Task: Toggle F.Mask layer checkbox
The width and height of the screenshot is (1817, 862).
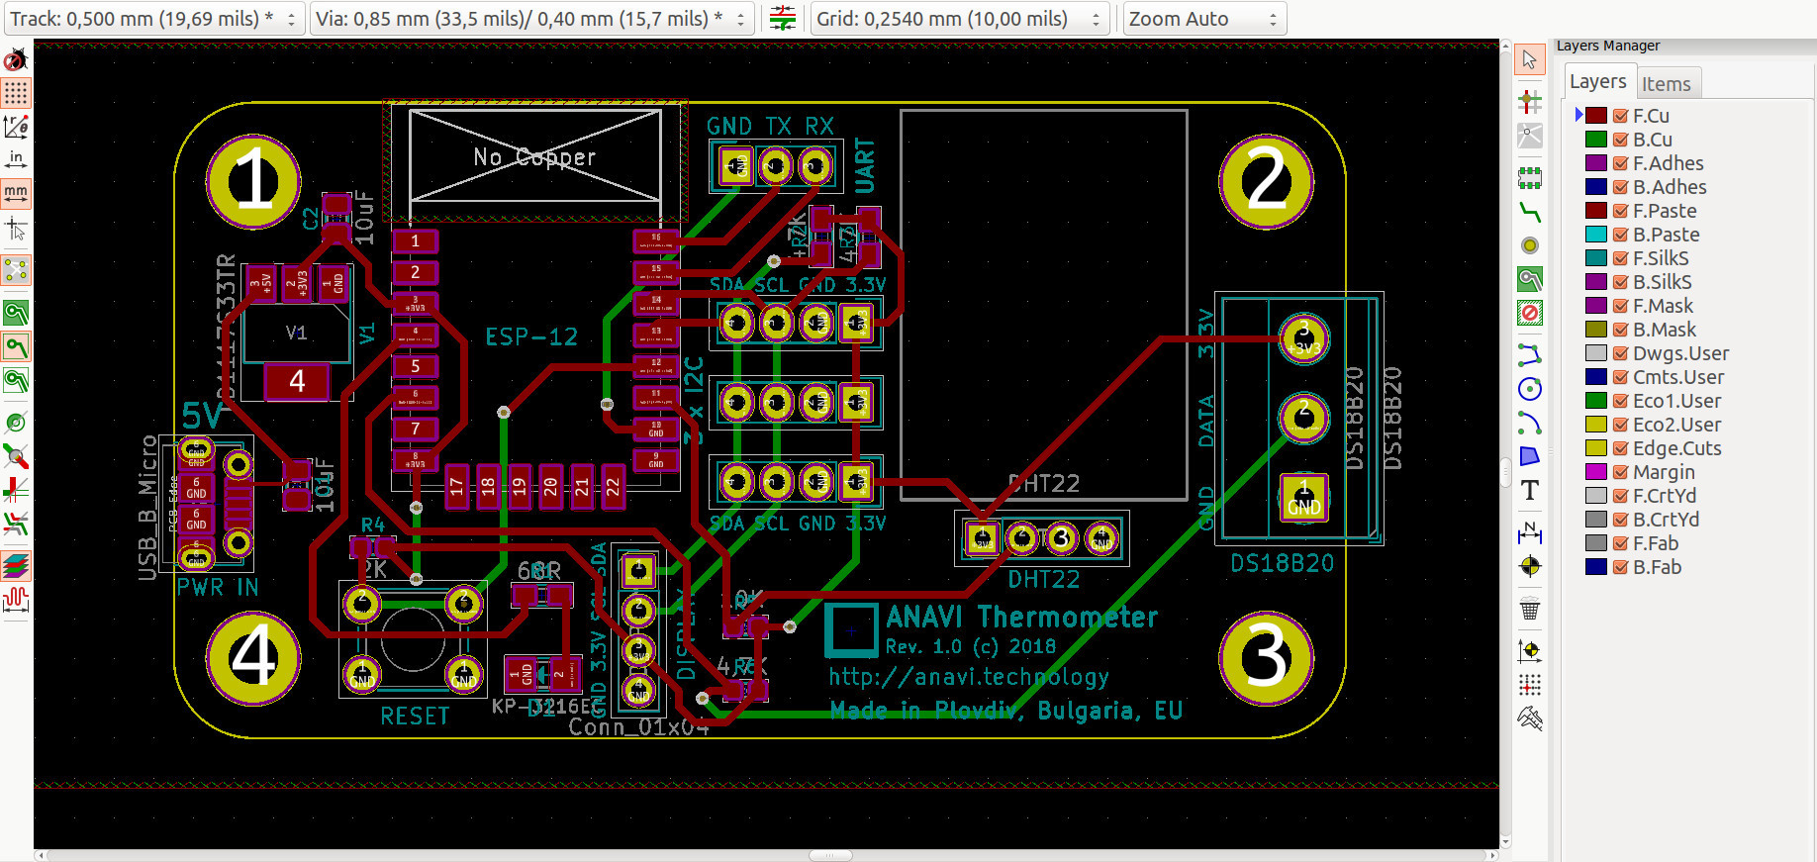Action: pyautogui.click(x=1621, y=306)
